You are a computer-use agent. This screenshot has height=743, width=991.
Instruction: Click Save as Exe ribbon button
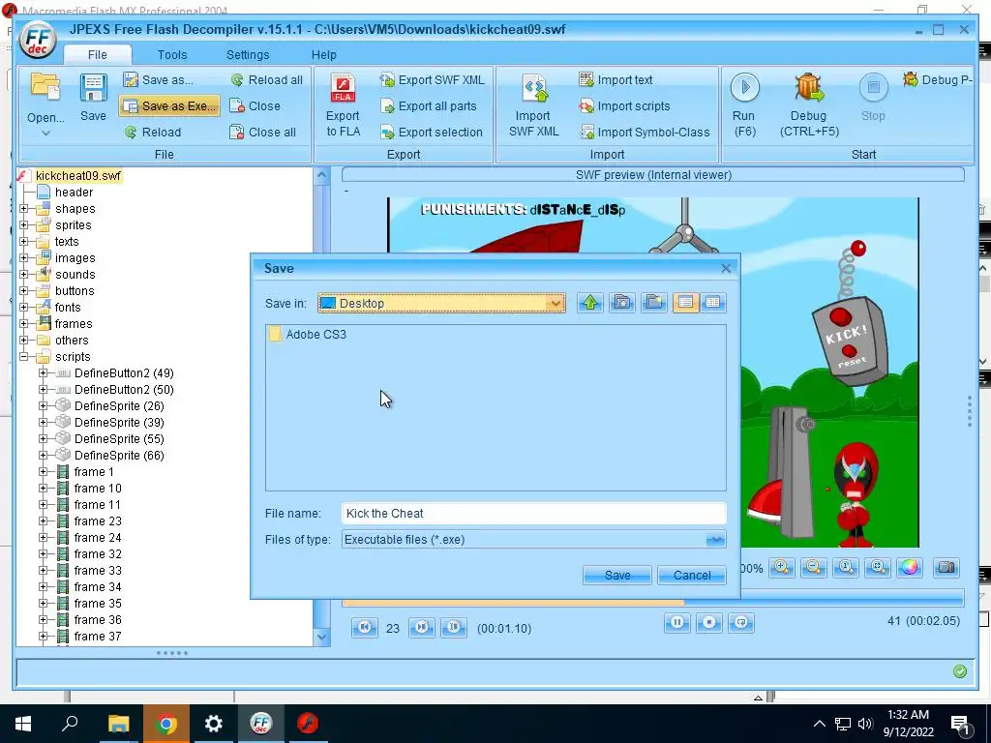[x=170, y=106]
